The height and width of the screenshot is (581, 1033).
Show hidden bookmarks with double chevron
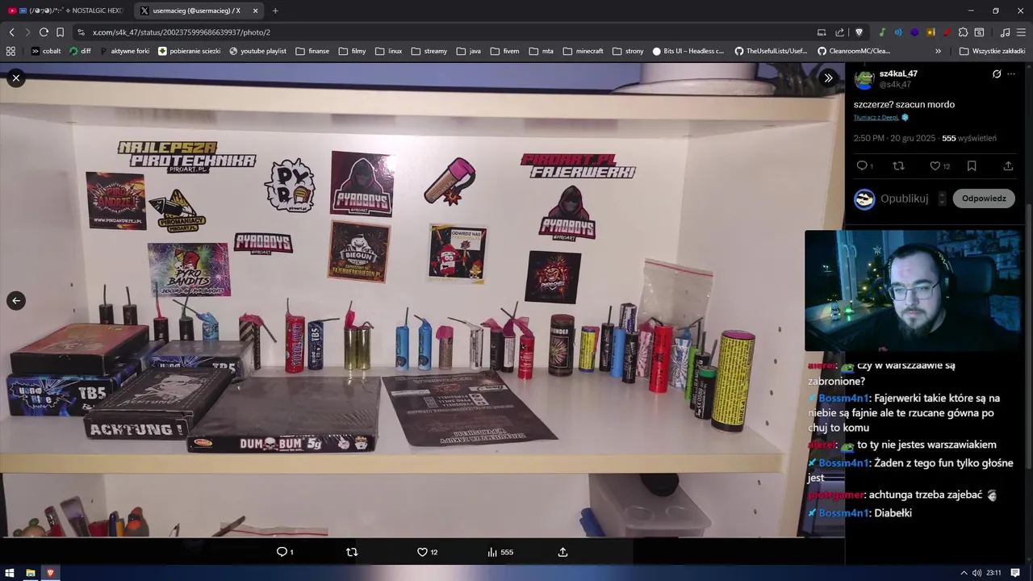click(x=938, y=51)
